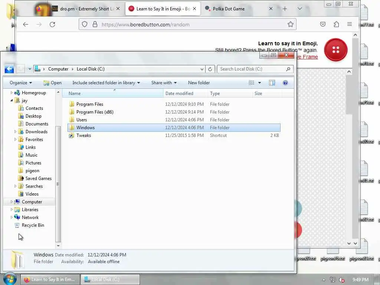Click the Windows Start orb

[10, 279]
